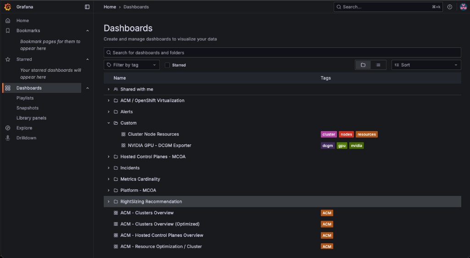Expand the Alerts folder chevron
Image resolution: width=470 pixels, height=258 pixels.
(108, 111)
